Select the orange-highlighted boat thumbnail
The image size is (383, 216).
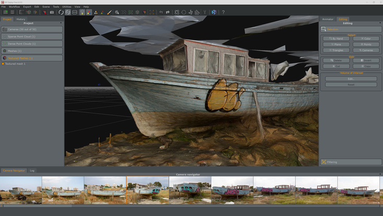(147, 190)
